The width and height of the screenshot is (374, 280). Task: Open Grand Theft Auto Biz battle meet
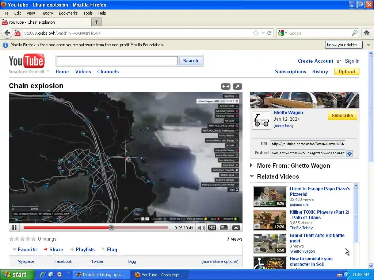[x=317, y=238]
